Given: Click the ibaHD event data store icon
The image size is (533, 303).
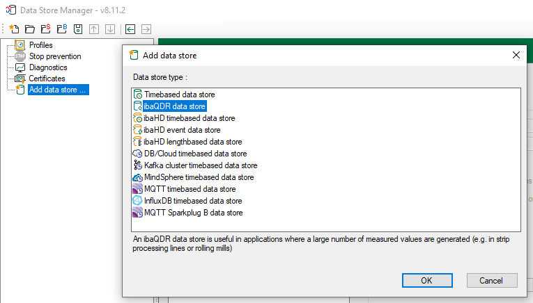Looking at the screenshot, I should (138, 130).
